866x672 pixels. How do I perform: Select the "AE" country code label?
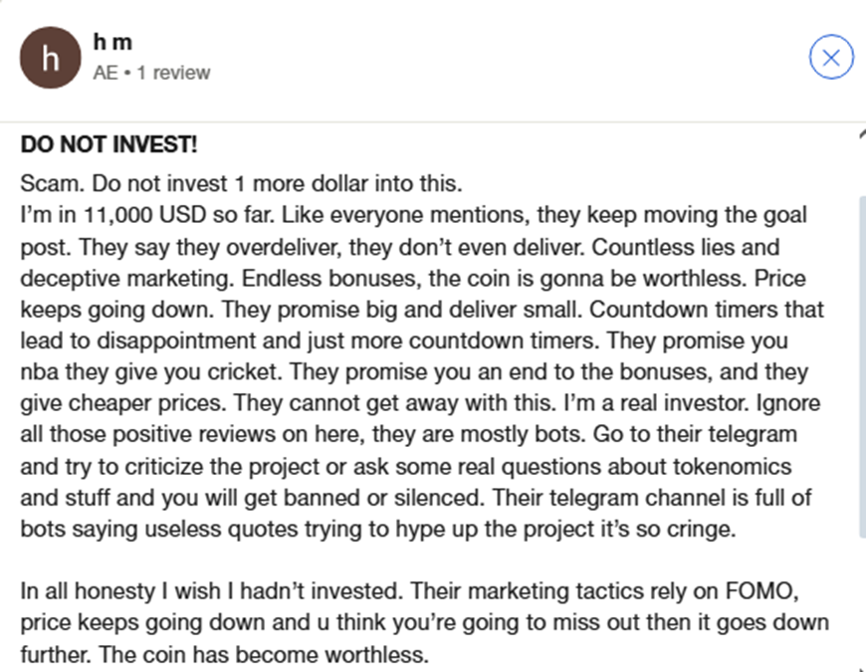(x=105, y=73)
